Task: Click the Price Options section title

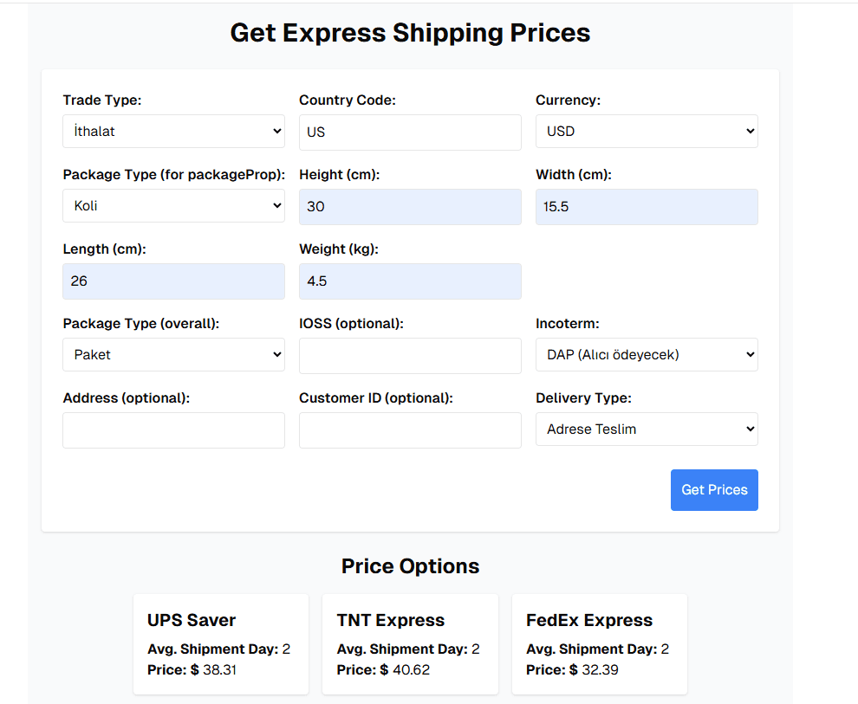Action: coord(409,565)
